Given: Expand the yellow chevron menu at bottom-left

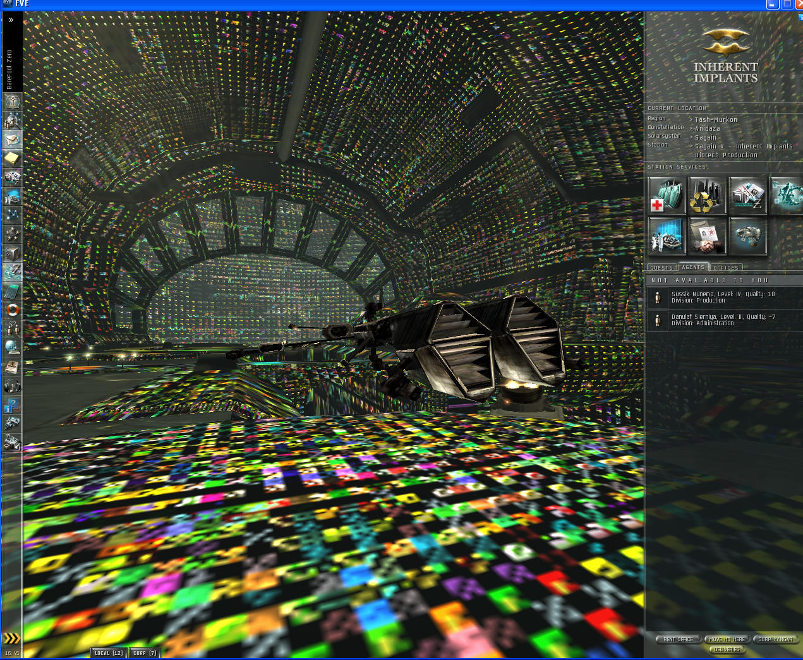Looking at the screenshot, I should [11, 639].
